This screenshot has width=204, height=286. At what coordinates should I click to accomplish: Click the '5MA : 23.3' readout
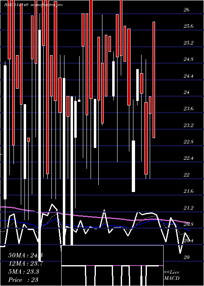24,272
